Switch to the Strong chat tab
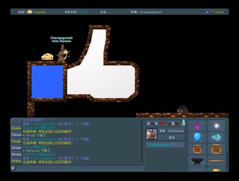239x181 pixels. [x=16, y=154]
